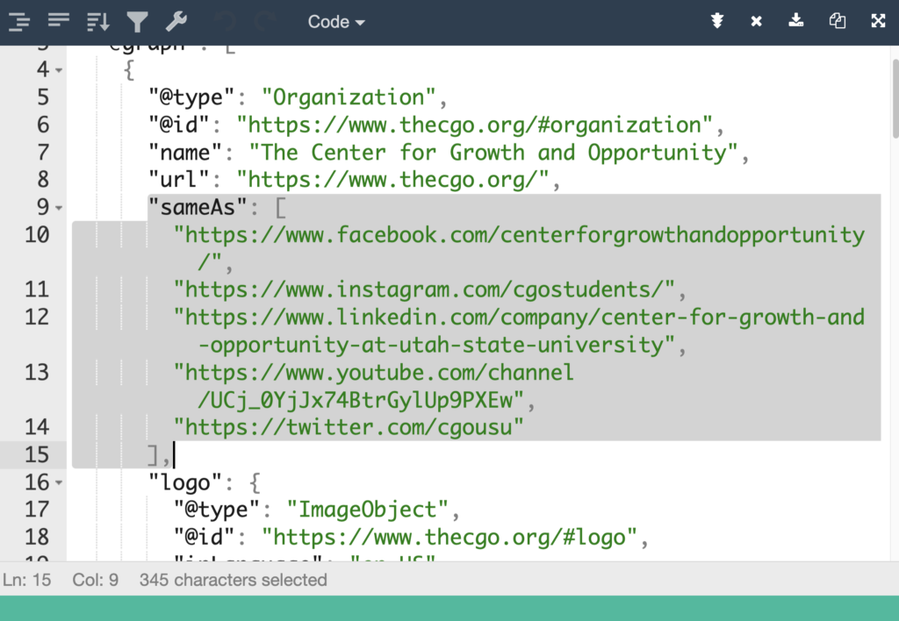Screen dimensions: 899x621
Task: Click the X icon in the toolbar
Action: (x=756, y=21)
